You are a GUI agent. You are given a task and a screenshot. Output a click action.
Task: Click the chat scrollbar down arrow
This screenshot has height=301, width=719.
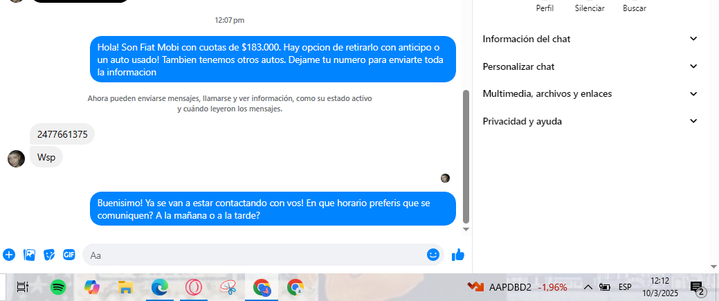click(466, 229)
